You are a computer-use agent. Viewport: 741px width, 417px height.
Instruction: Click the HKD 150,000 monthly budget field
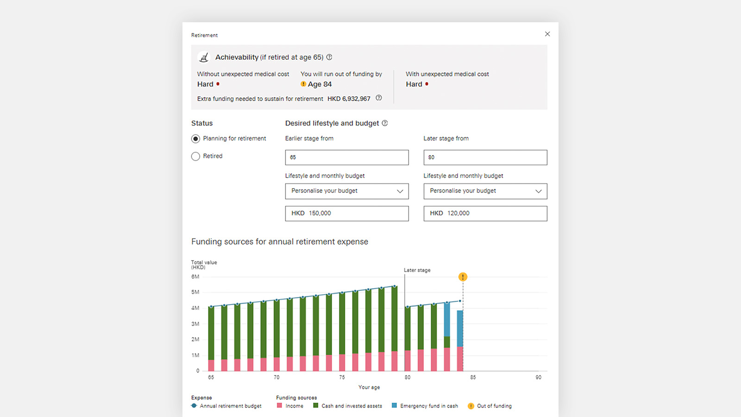pos(346,213)
